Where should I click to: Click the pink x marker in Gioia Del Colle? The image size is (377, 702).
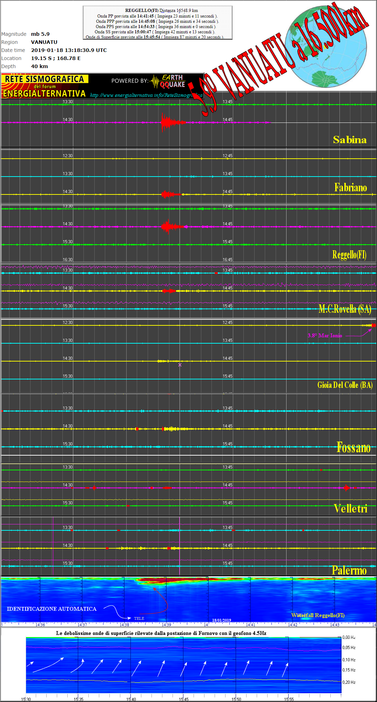point(180,365)
